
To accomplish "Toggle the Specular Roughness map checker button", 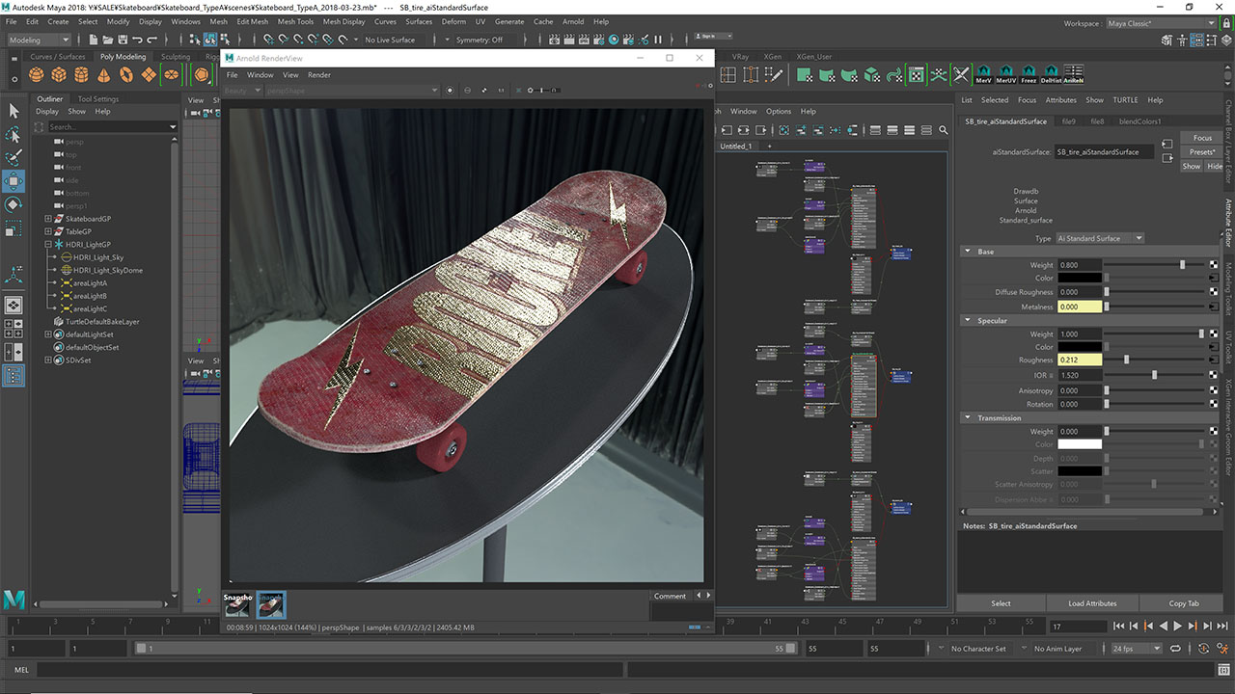I will (x=1214, y=360).
